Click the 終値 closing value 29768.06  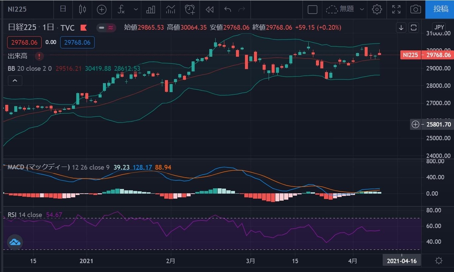279,27
